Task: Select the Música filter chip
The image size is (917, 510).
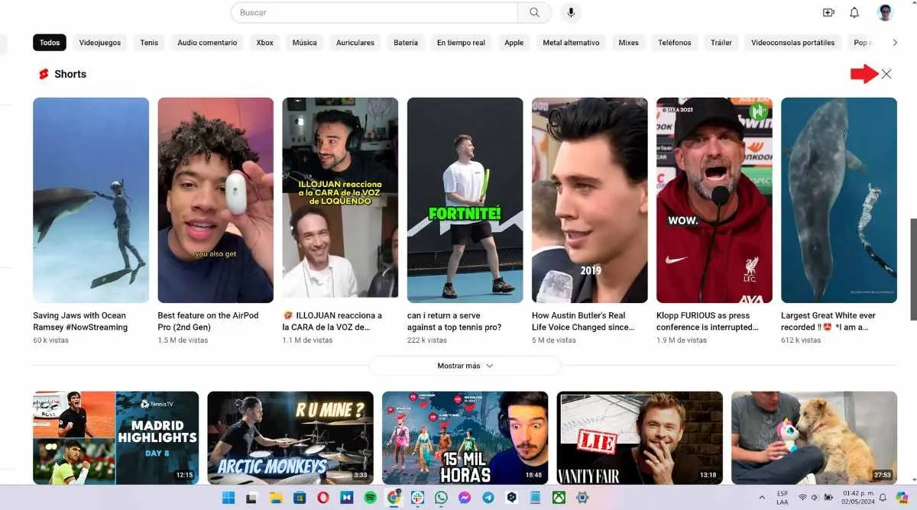Action: pos(304,43)
